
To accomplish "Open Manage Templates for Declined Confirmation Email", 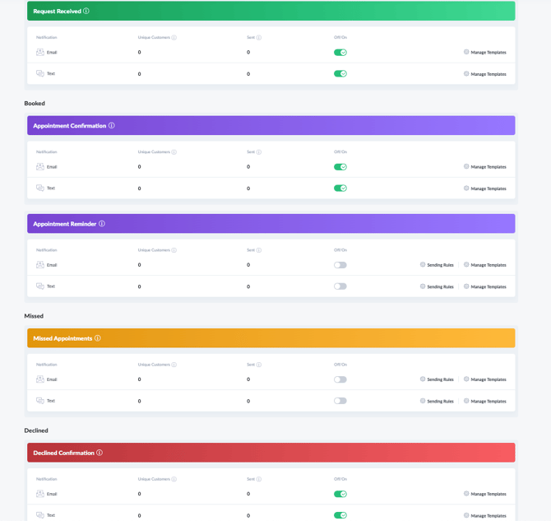I will (x=485, y=495).
